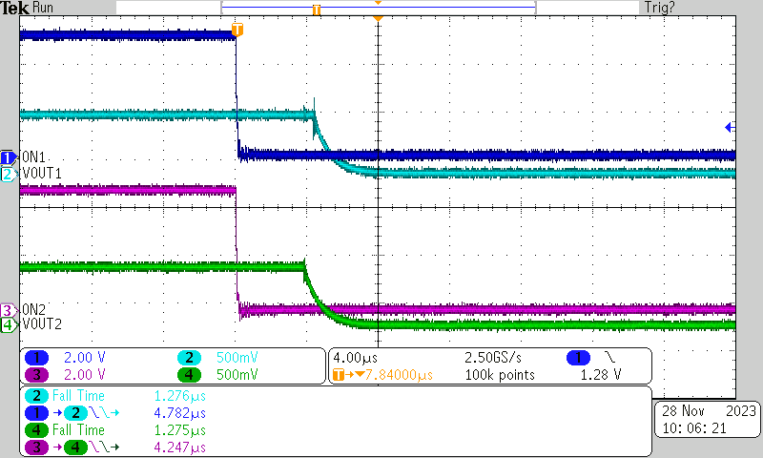The width and height of the screenshot is (763, 458).
Task: Click the Run acquisition status
Action: (43, 8)
